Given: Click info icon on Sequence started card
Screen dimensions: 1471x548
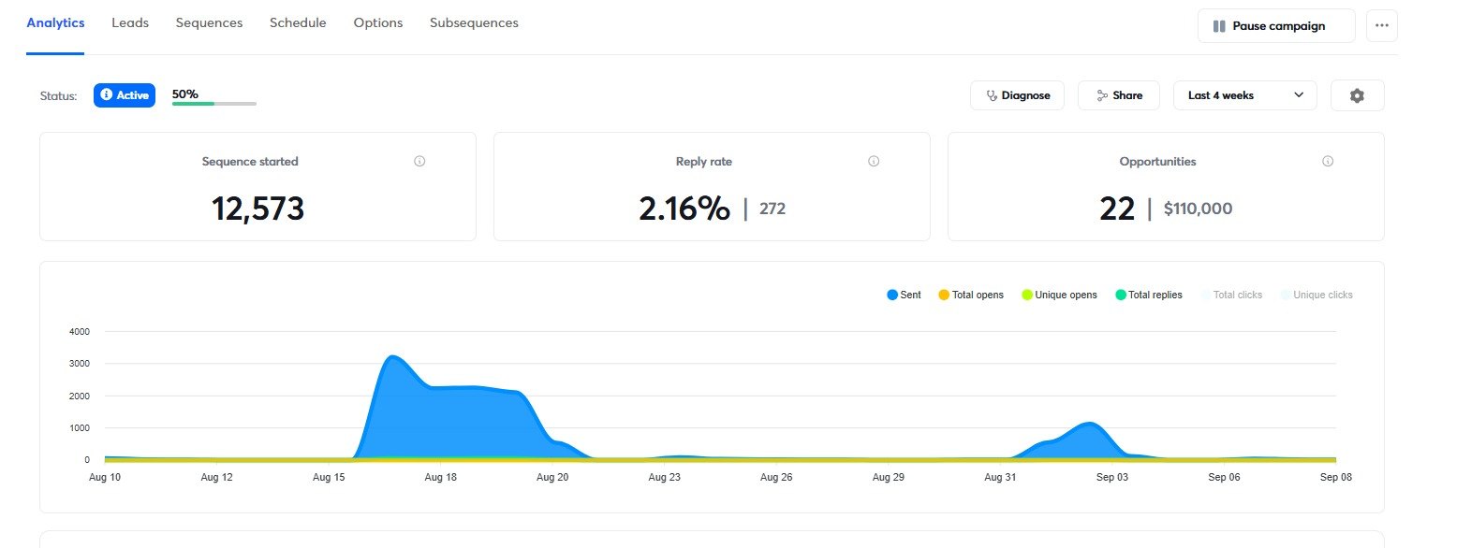Looking at the screenshot, I should [419, 161].
